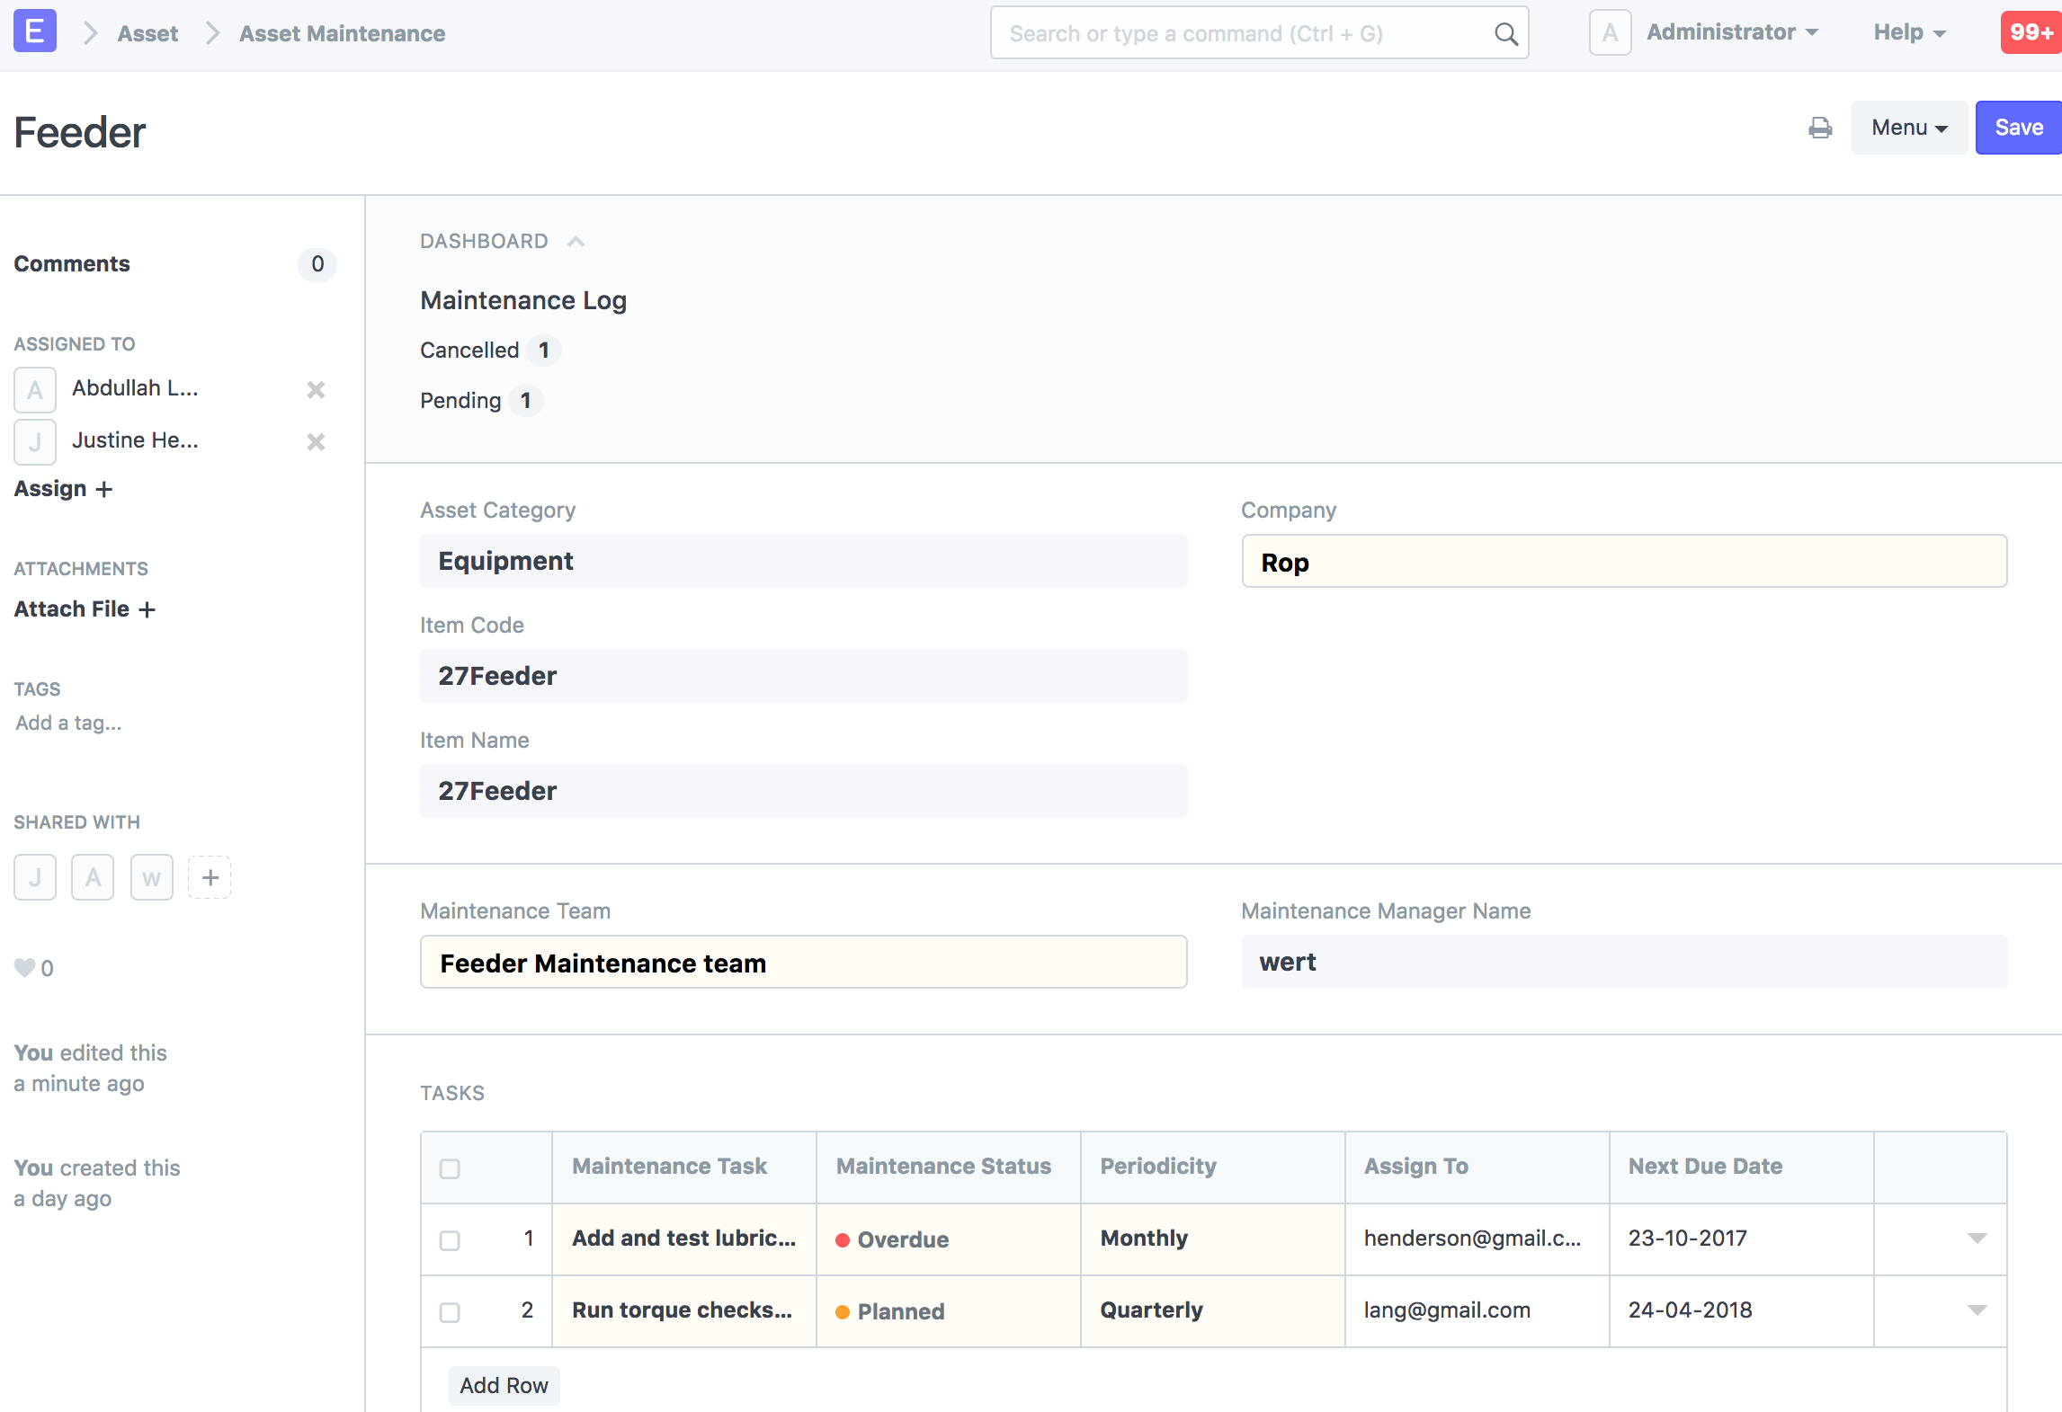Open the 99+ notifications badge
Viewport: 2062px width, 1412px height.
click(2031, 32)
